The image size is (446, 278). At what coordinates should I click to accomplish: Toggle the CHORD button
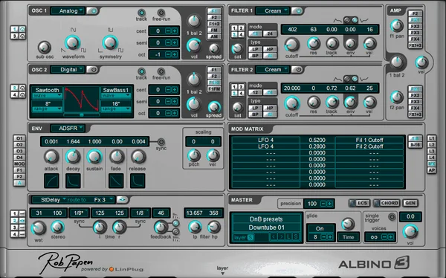coord(387,203)
